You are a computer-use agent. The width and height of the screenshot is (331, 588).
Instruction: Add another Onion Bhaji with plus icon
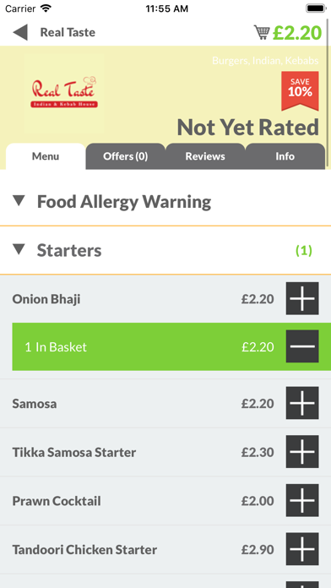click(x=302, y=299)
